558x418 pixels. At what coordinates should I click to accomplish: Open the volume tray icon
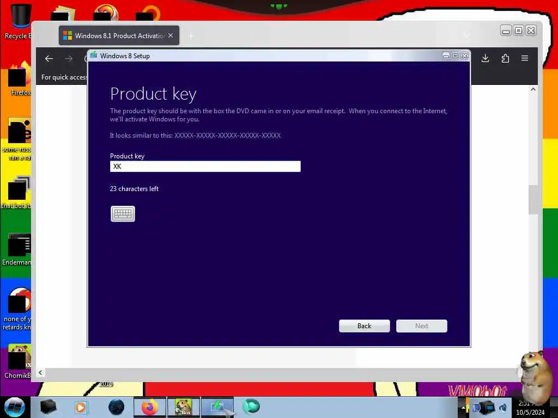(503, 408)
